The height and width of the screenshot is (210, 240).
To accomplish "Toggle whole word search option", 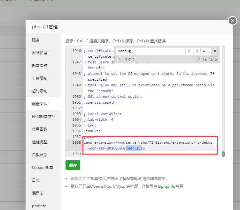I will tap(211, 59).
